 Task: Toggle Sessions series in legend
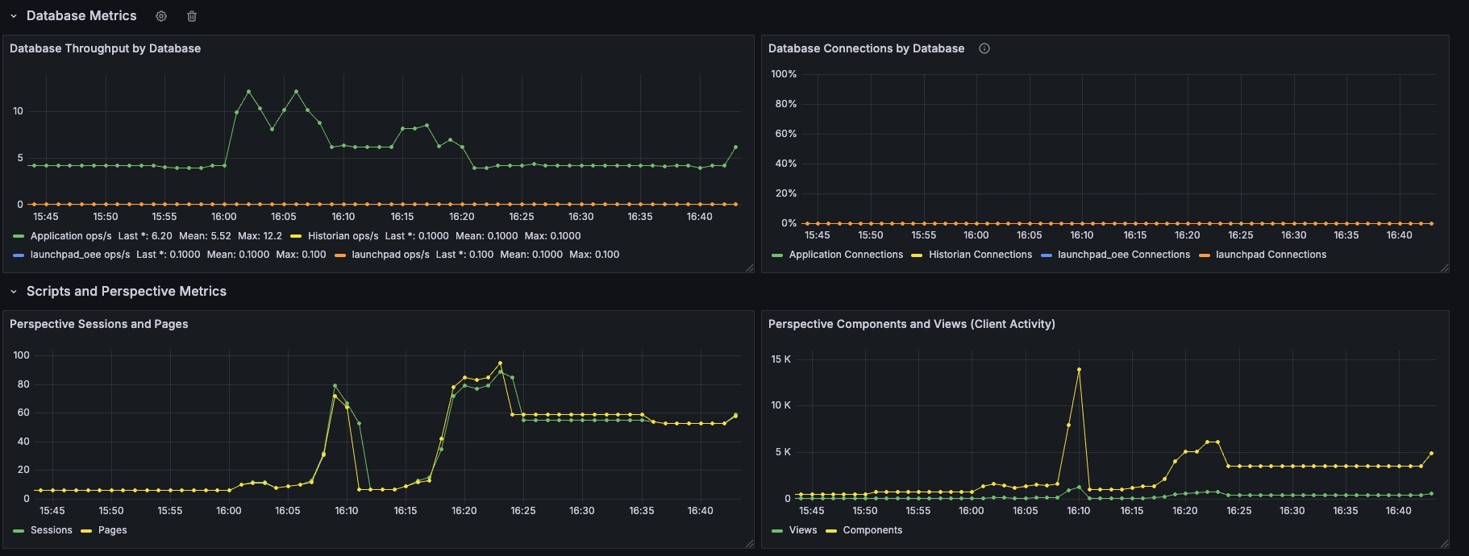(52, 530)
